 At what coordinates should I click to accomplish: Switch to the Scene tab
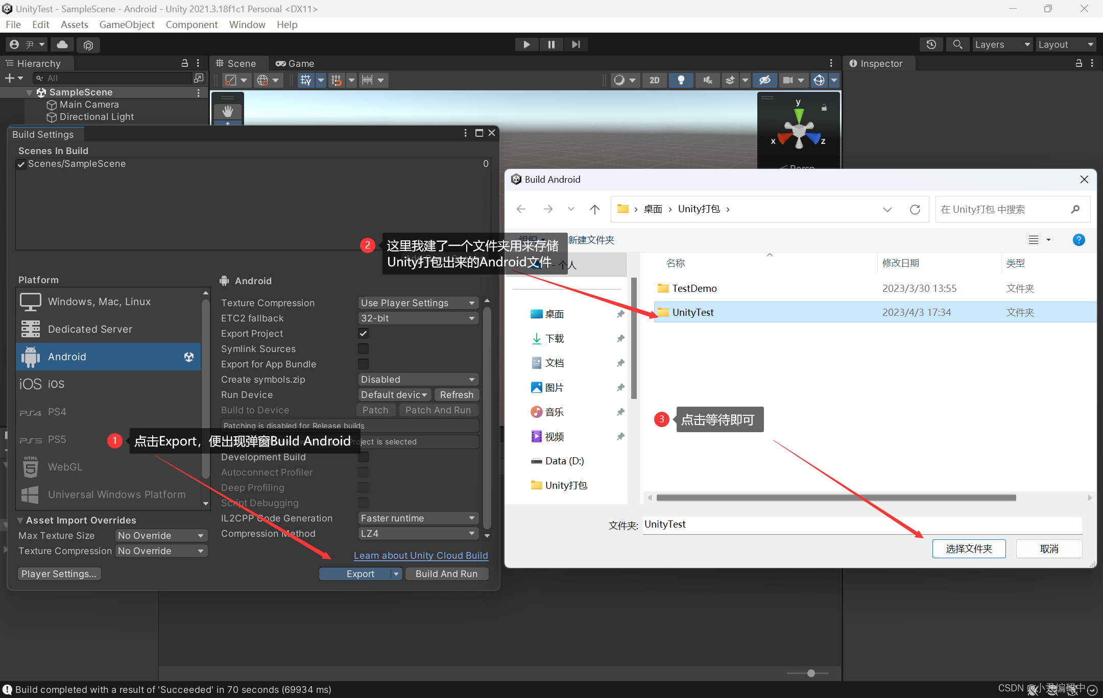[x=236, y=63]
